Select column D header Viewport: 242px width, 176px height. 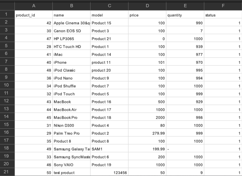(147, 6)
